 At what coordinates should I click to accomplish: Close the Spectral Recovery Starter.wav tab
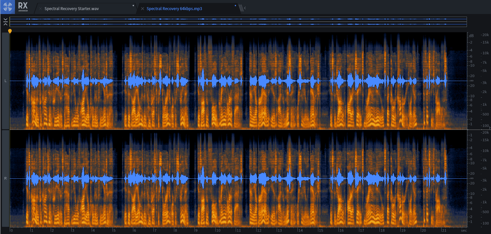(40, 9)
